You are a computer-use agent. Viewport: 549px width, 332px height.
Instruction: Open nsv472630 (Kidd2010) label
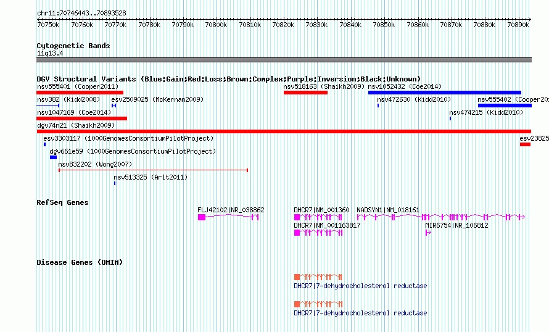pos(414,99)
